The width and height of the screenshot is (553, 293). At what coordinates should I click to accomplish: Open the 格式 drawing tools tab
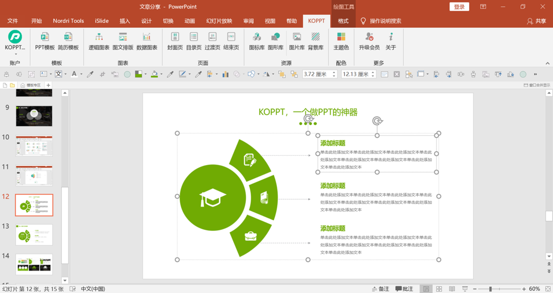[x=343, y=21]
